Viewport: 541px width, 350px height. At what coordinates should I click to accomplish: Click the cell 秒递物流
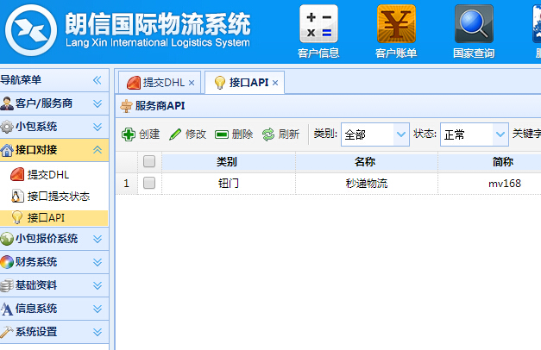tap(367, 183)
